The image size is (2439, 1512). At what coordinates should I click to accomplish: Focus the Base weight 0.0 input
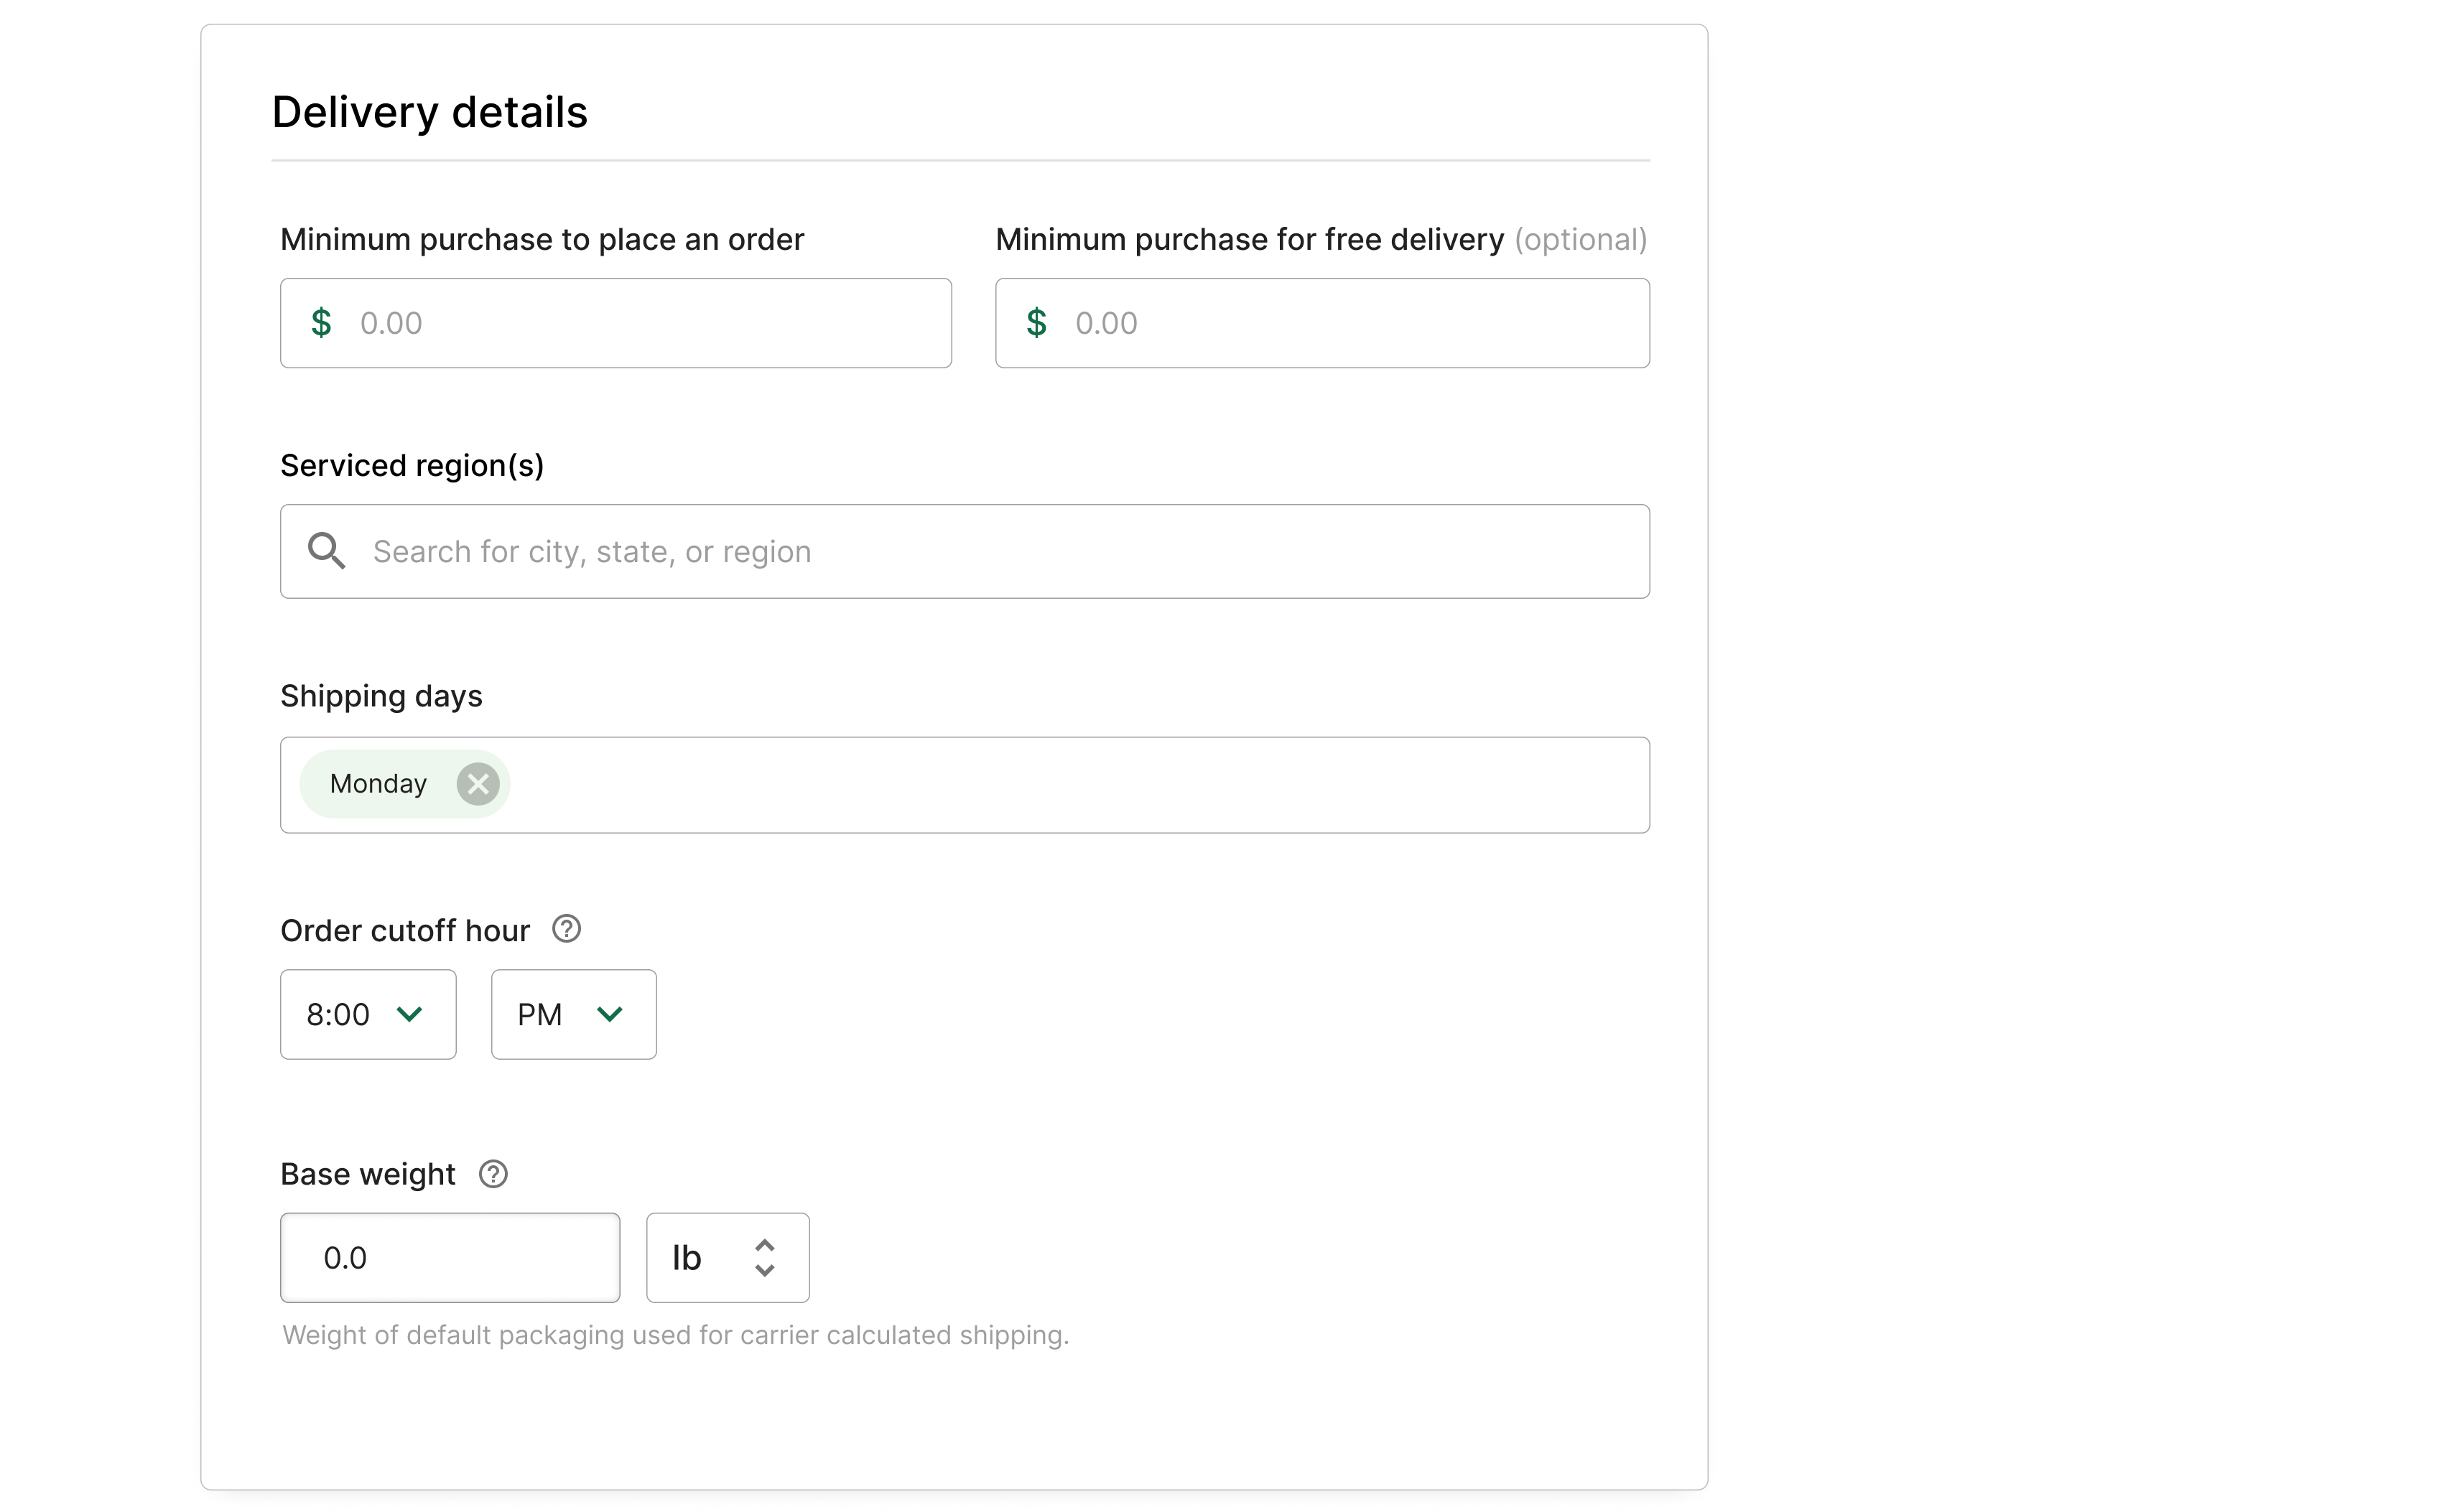pos(450,1257)
